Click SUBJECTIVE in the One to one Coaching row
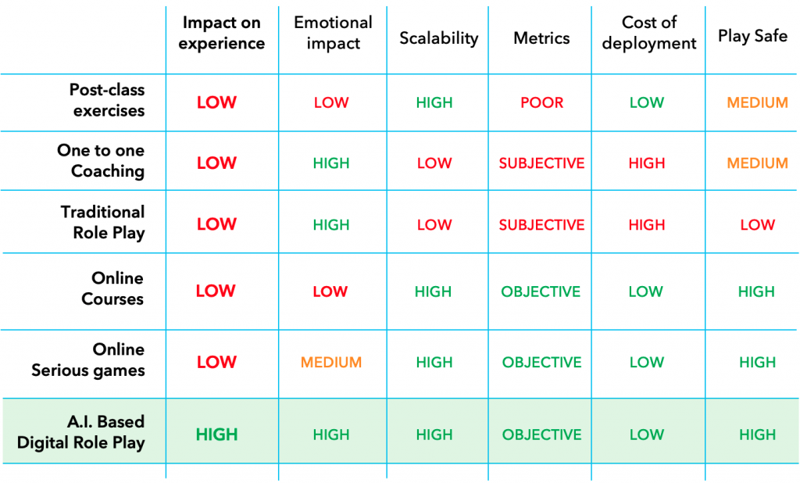 click(542, 163)
